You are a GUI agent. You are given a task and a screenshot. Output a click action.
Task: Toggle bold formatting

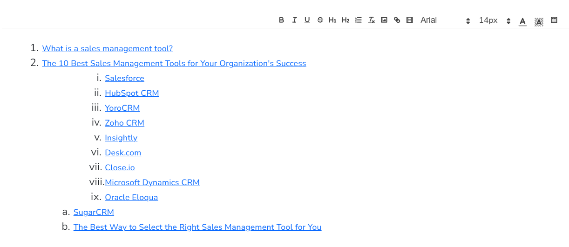click(x=281, y=20)
